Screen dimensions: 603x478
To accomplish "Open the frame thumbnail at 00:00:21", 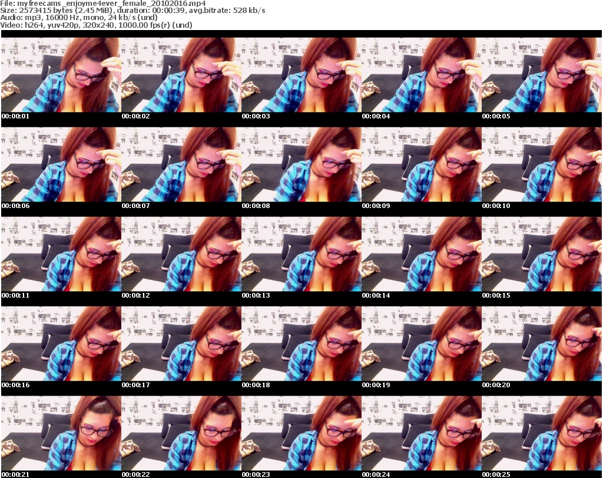I will pyautogui.click(x=61, y=433).
